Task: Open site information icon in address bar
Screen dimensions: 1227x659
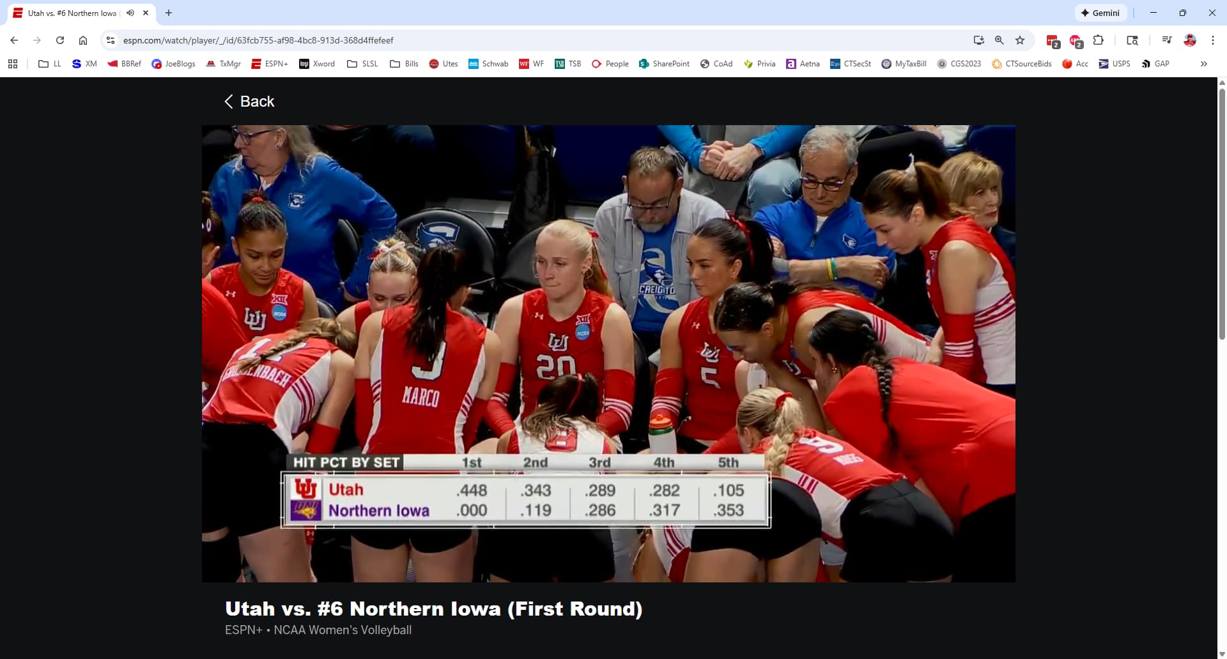Action: [x=111, y=40]
